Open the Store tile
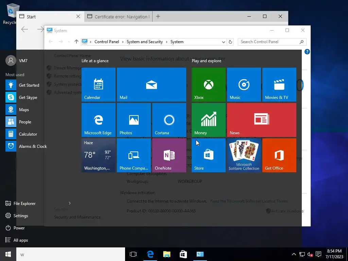 coord(209,155)
